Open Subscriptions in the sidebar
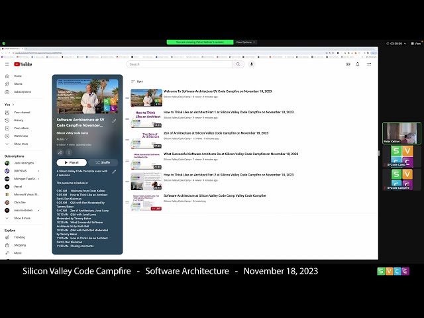Image resolution: width=424 pixels, height=318 pixels. coord(22,91)
